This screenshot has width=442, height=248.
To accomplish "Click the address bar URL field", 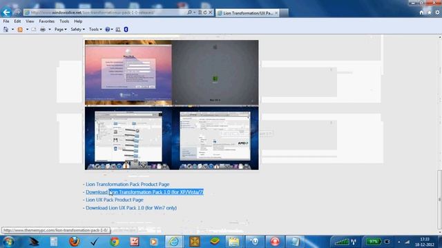I will [x=106, y=12].
